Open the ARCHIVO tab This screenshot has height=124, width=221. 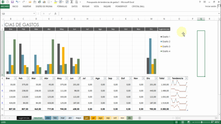5,6
